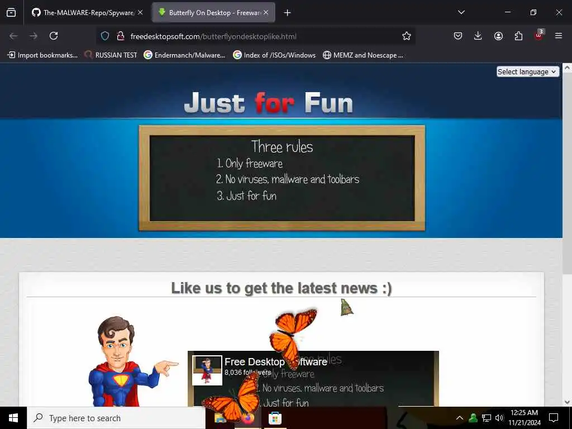Click scrollbar up arrow

click(x=568, y=68)
